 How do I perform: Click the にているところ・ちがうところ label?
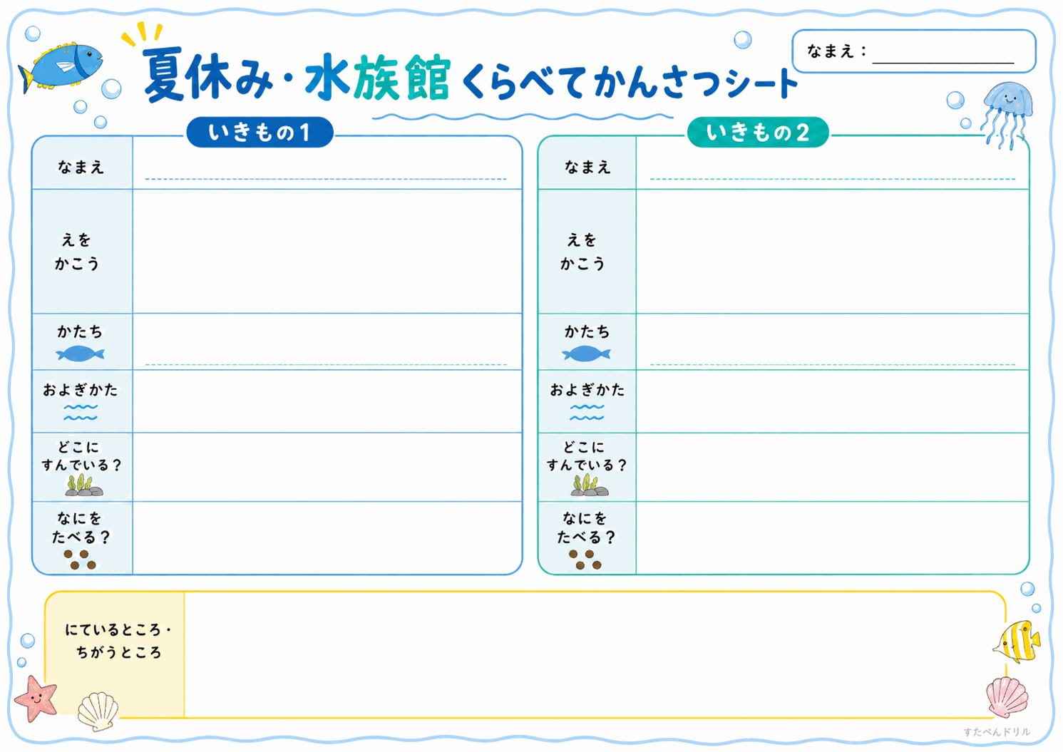pyautogui.click(x=118, y=641)
